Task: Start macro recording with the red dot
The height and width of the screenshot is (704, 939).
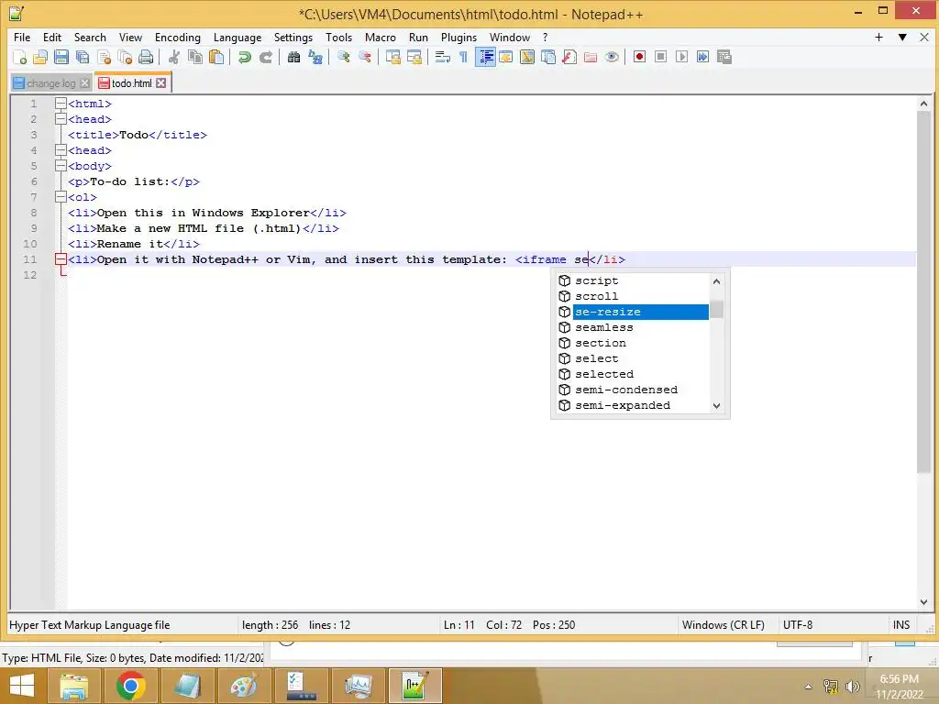Action: click(x=639, y=57)
